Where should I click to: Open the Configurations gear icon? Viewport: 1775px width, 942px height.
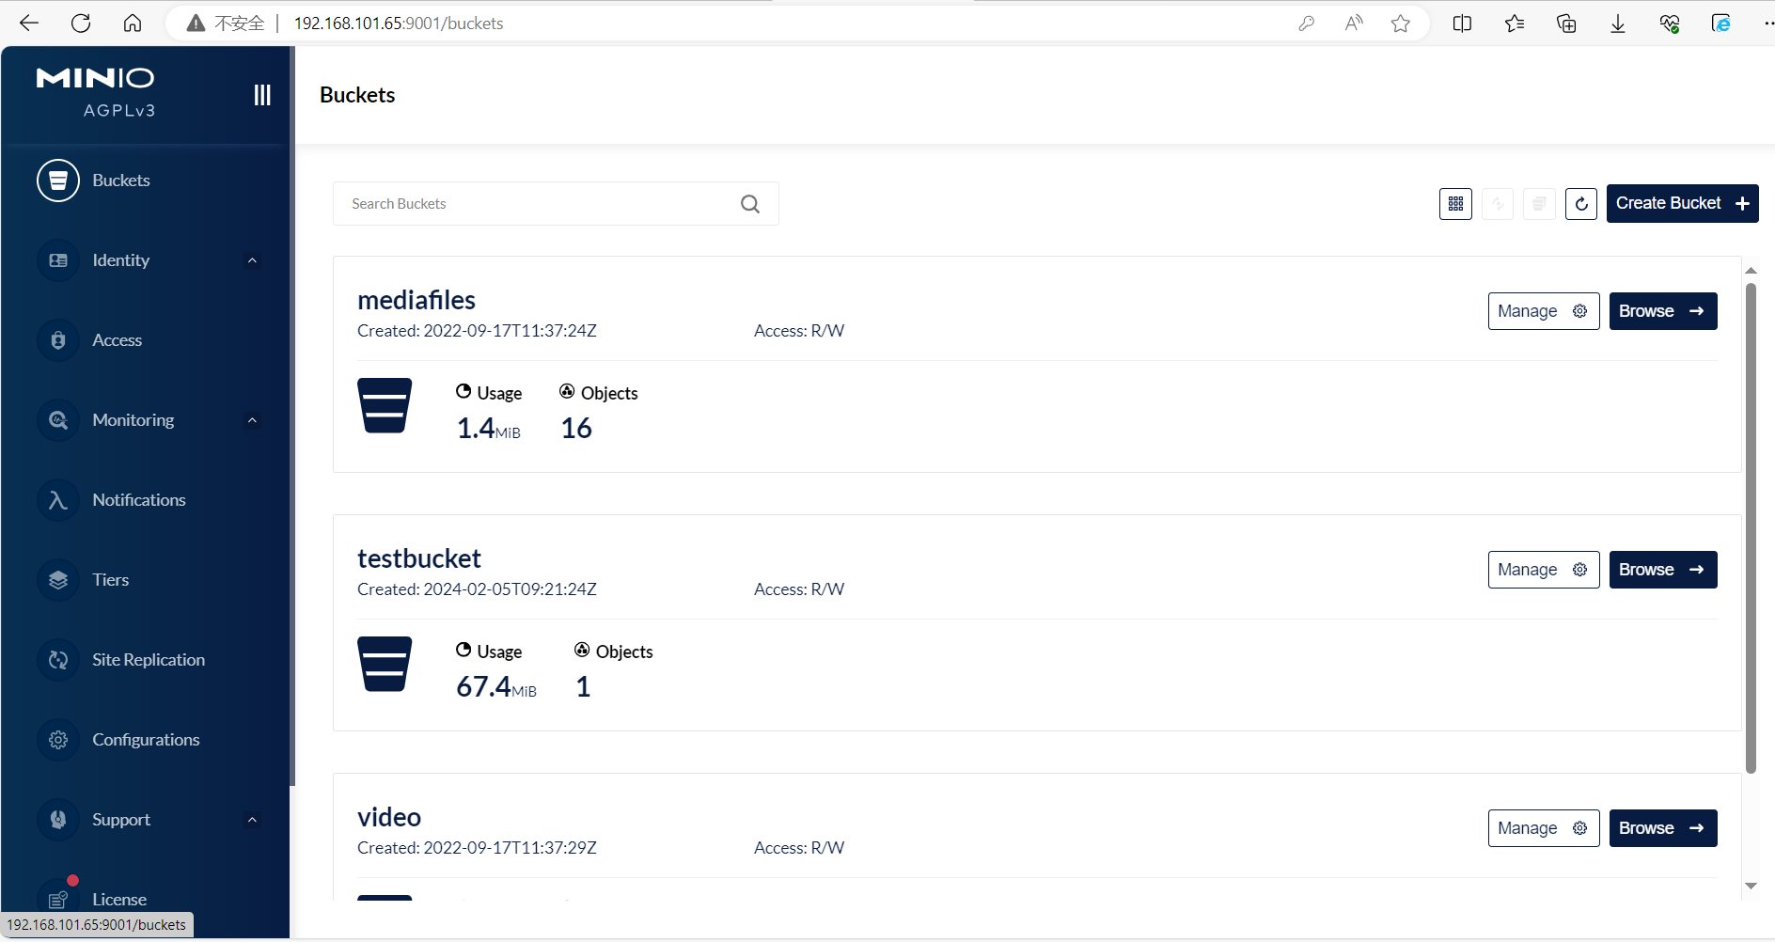(x=58, y=740)
